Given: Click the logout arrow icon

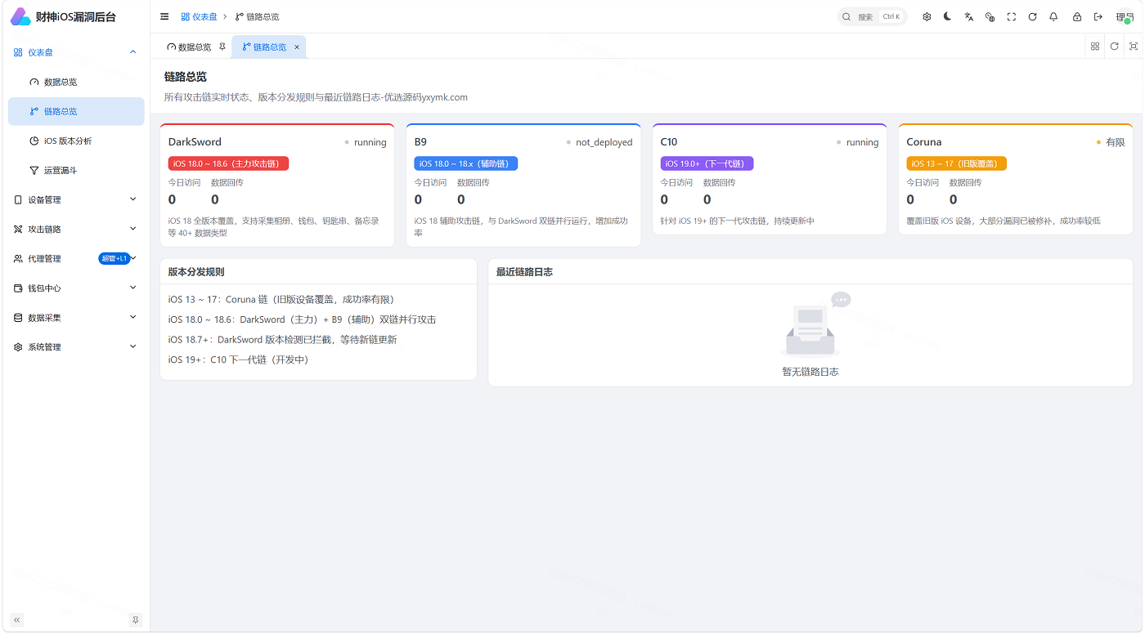Looking at the screenshot, I should pyautogui.click(x=1098, y=16).
